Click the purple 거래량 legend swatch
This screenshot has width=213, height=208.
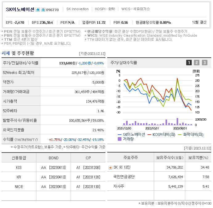coord(120,139)
